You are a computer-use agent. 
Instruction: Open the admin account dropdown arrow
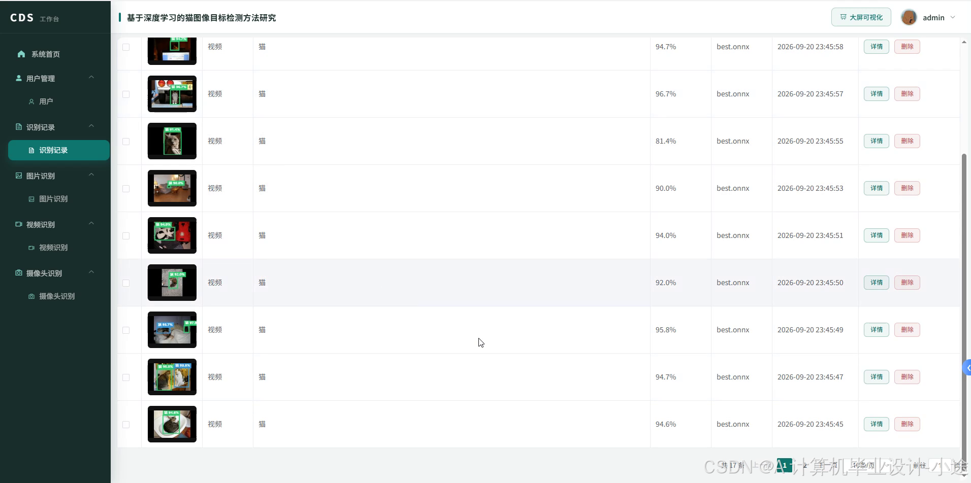point(953,17)
